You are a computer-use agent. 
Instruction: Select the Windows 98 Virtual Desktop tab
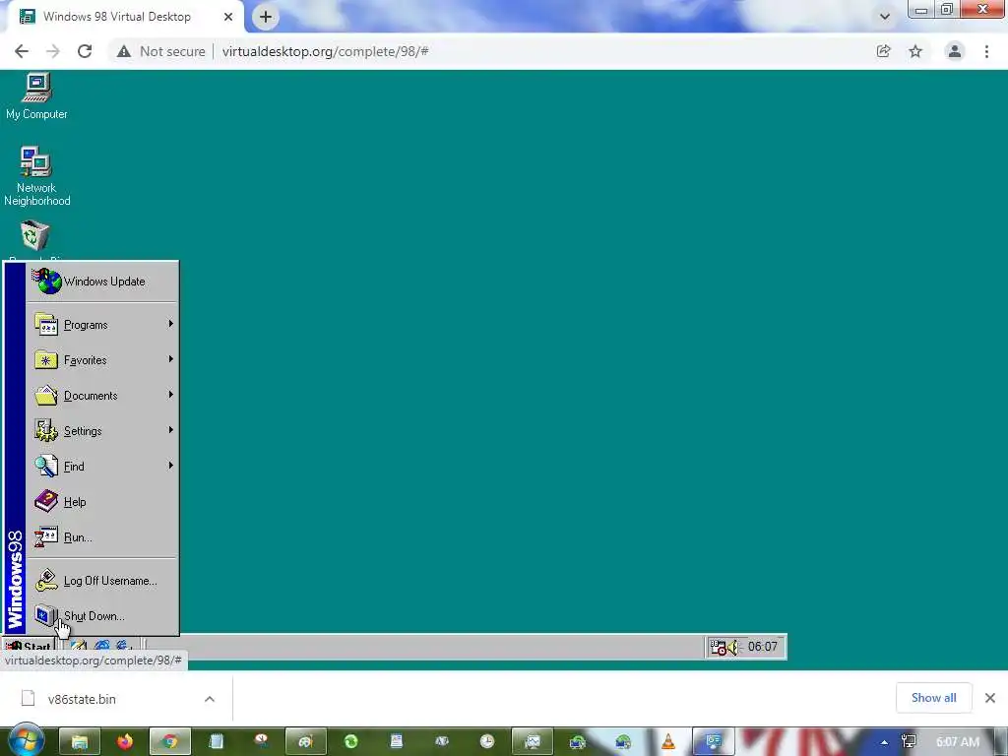125,17
